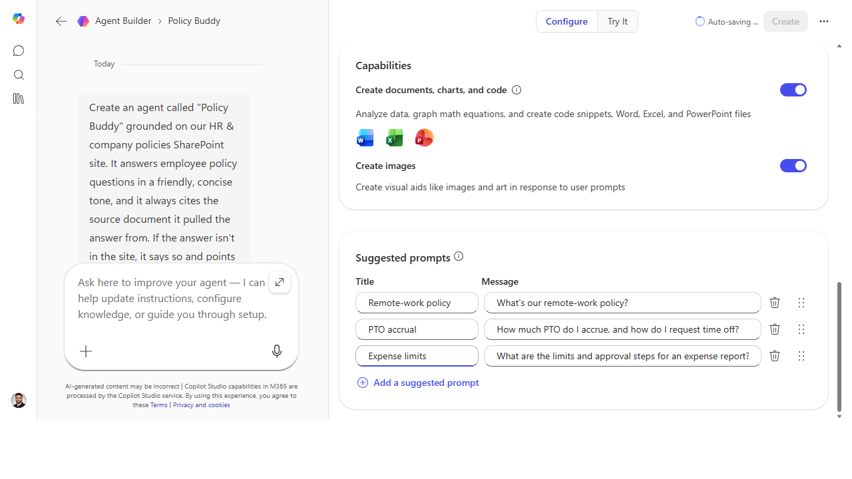Click the scrollbar down arrow
The width and height of the screenshot is (852, 479).
point(839,416)
